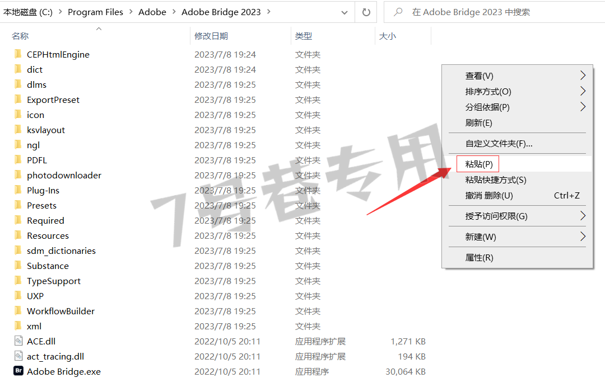Select the file name act_tracing.dll
The width and height of the screenshot is (605, 378).
point(55,356)
